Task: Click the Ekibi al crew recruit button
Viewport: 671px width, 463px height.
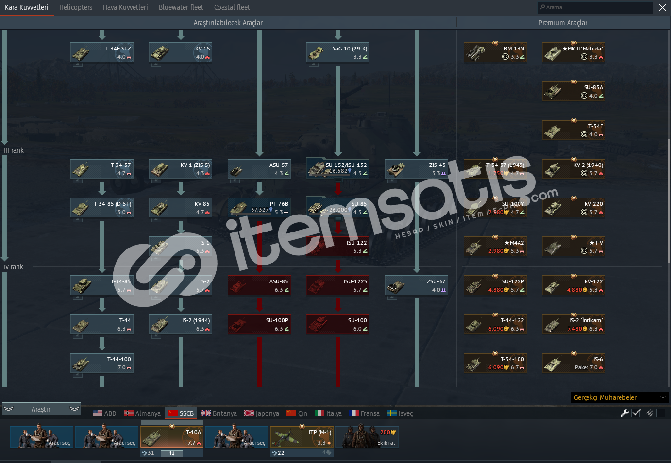Action: pos(367,437)
